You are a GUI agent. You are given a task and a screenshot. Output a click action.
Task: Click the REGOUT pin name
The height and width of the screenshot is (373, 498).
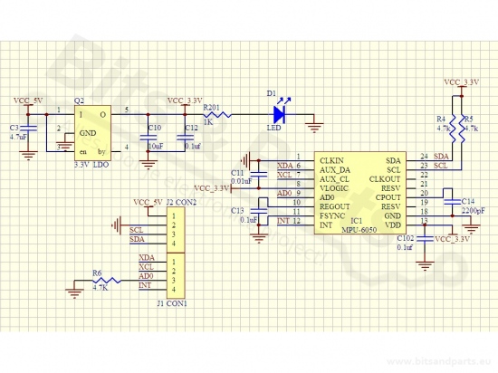pos(335,206)
